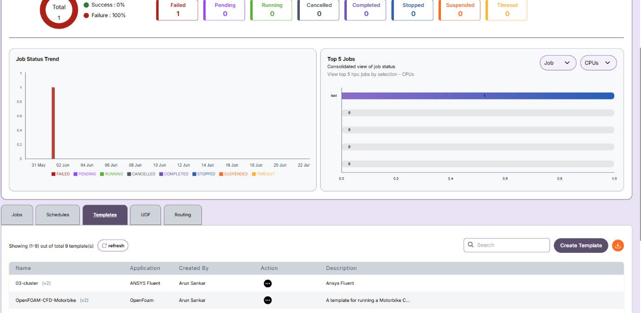The width and height of the screenshot is (641, 313).
Task: Click the 'Ansys Fluent' description cell
Action: (x=340, y=283)
